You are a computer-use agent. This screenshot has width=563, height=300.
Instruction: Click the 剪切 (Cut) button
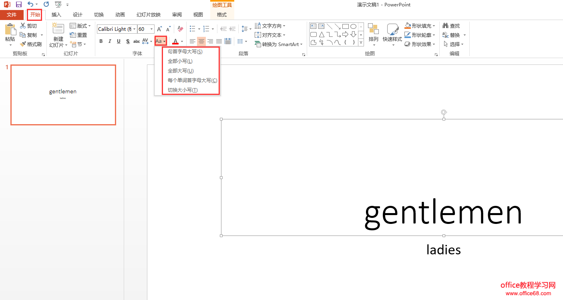click(x=28, y=26)
